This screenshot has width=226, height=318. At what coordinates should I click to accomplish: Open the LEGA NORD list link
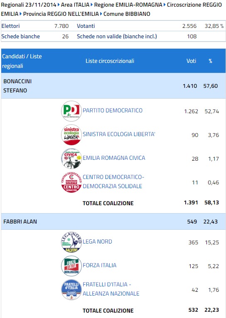(x=97, y=241)
